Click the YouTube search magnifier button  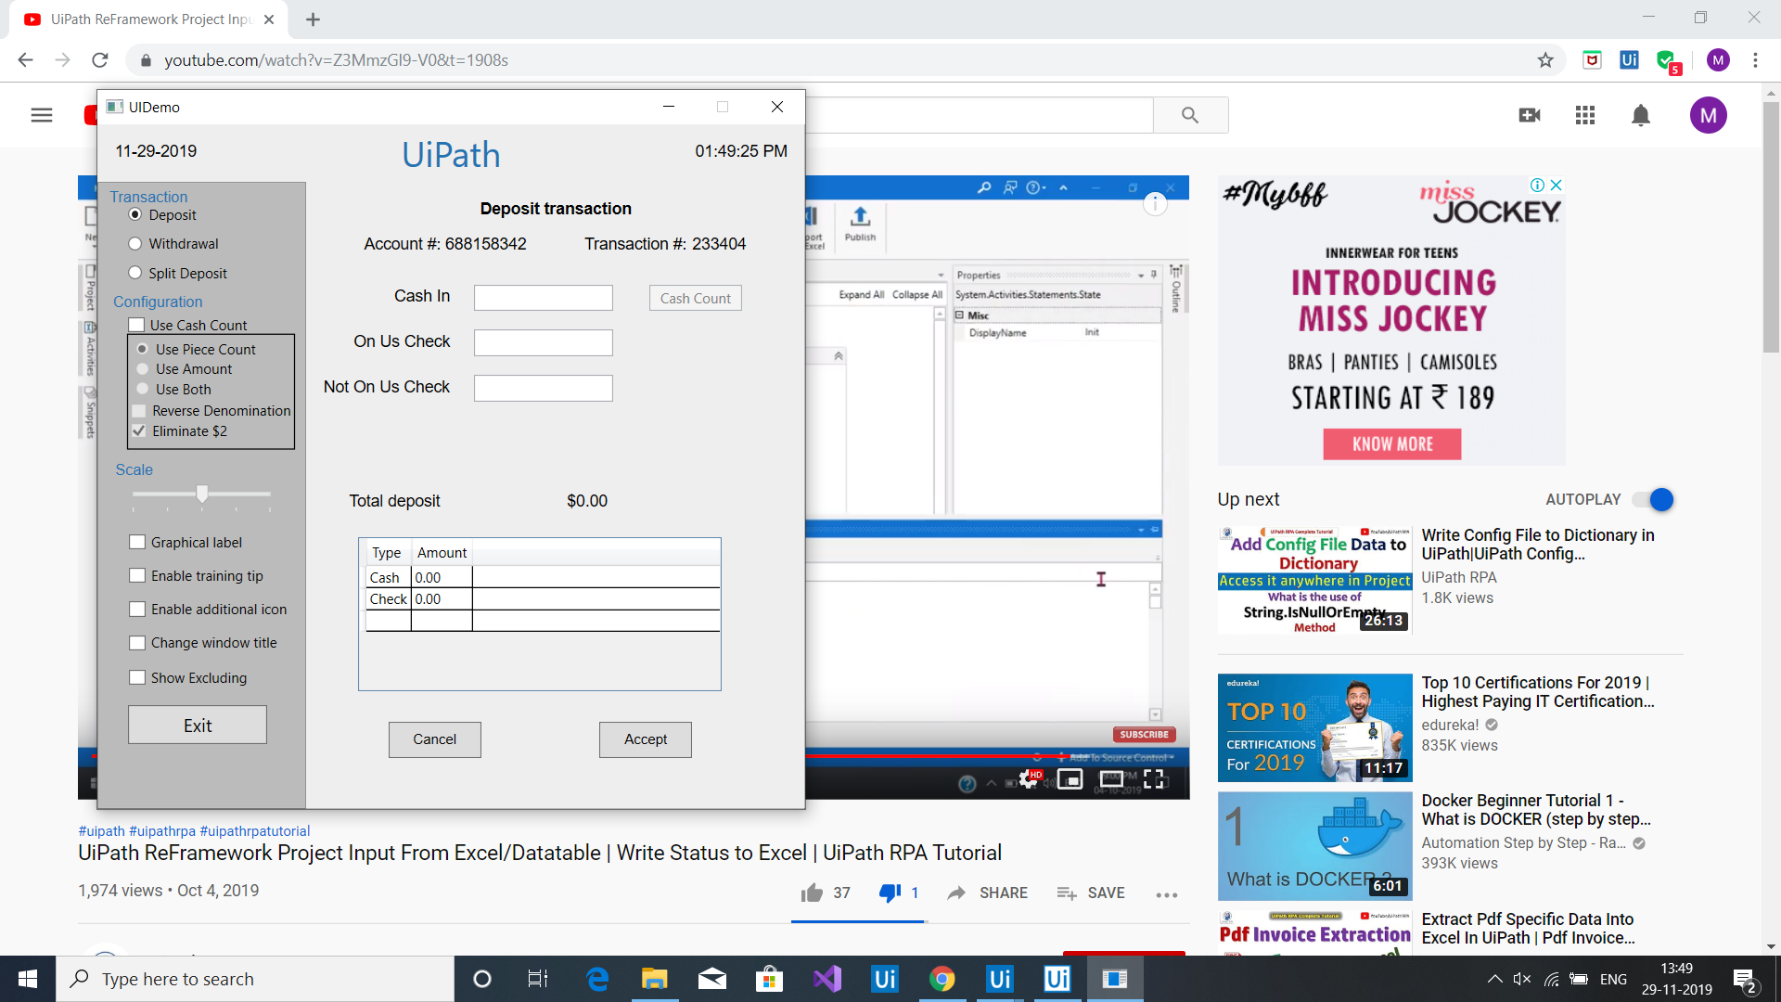(x=1190, y=115)
